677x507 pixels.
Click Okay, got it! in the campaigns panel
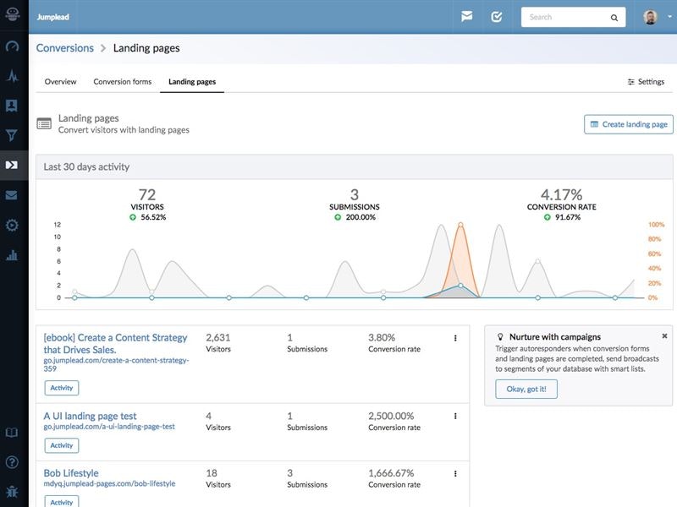[526, 387]
